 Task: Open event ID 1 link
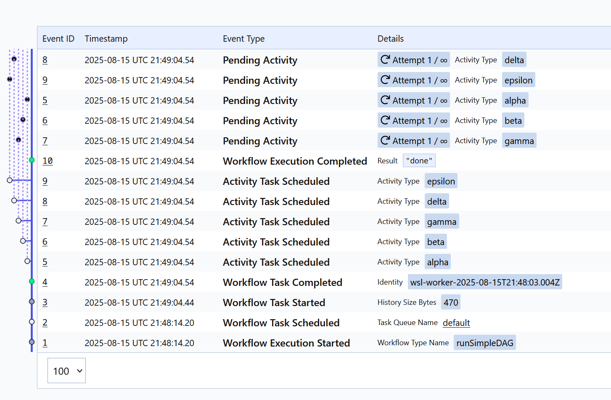click(45, 343)
